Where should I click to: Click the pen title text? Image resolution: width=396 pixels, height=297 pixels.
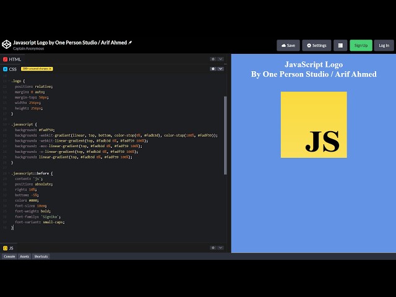click(70, 43)
